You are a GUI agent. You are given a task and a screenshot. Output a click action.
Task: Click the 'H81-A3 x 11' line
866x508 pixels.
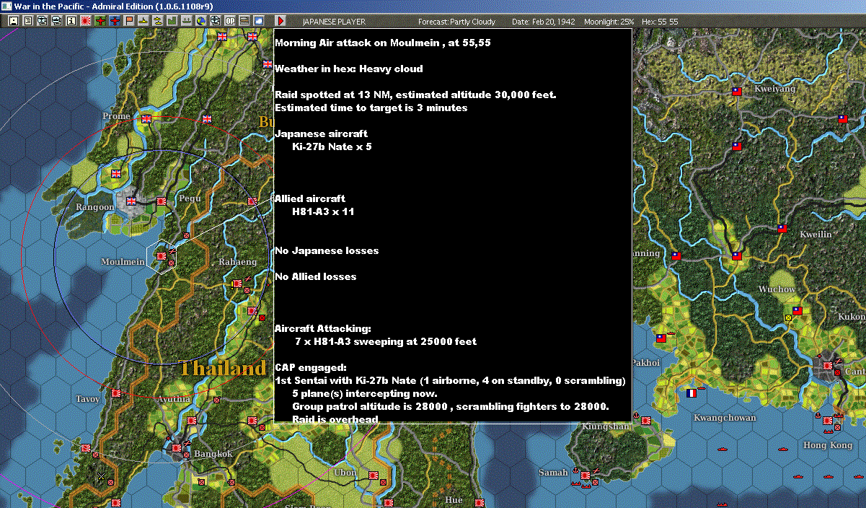(x=323, y=211)
